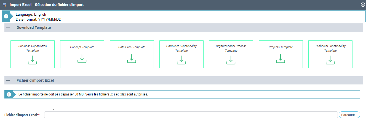
Task: Focus the Fichier d'import Excel file field
Action: tap(191, 115)
